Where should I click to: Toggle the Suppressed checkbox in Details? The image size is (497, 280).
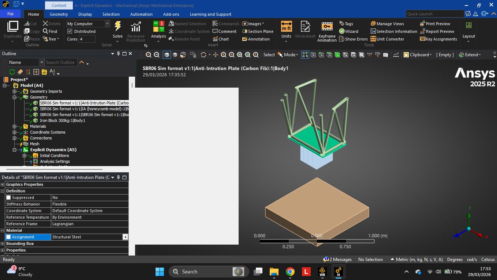(x=8, y=197)
